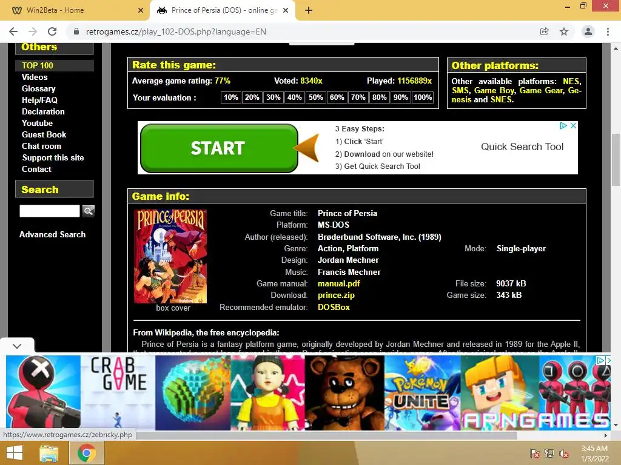Open Videos sidebar link
This screenshot has height=465, width=621.
(35, 77)
